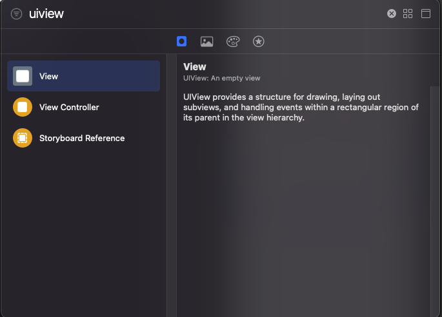The width and height of the screenshot is (442, 317).
Task: Select the View Controller row
Action: click(x=84, y=107)
